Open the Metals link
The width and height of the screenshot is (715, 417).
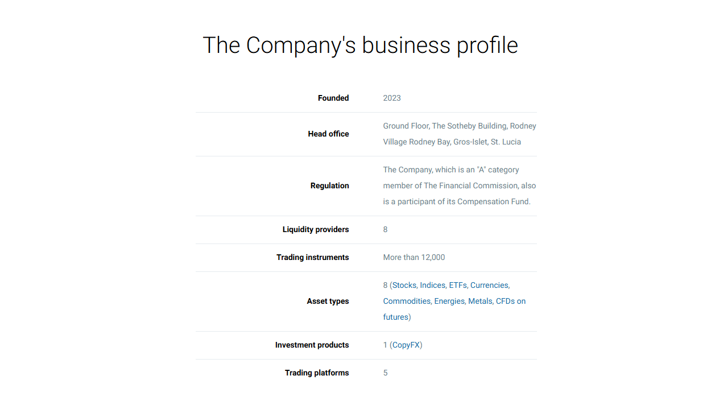pyautogui.click(x=480, y=301)
